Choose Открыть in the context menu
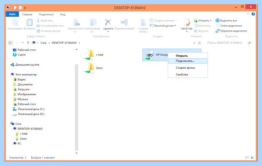The image size is (262, 166). click(188, 56)
